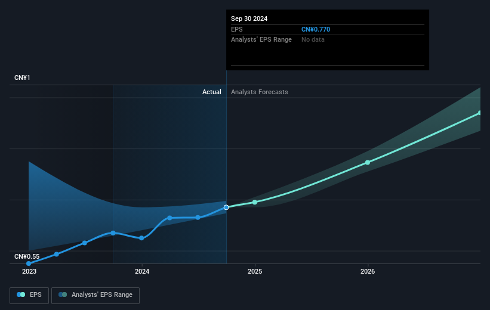This screenshot has width=490, height=310.
Task: Click the CN¥1 y-axis label
Action: tap(22, 77)
